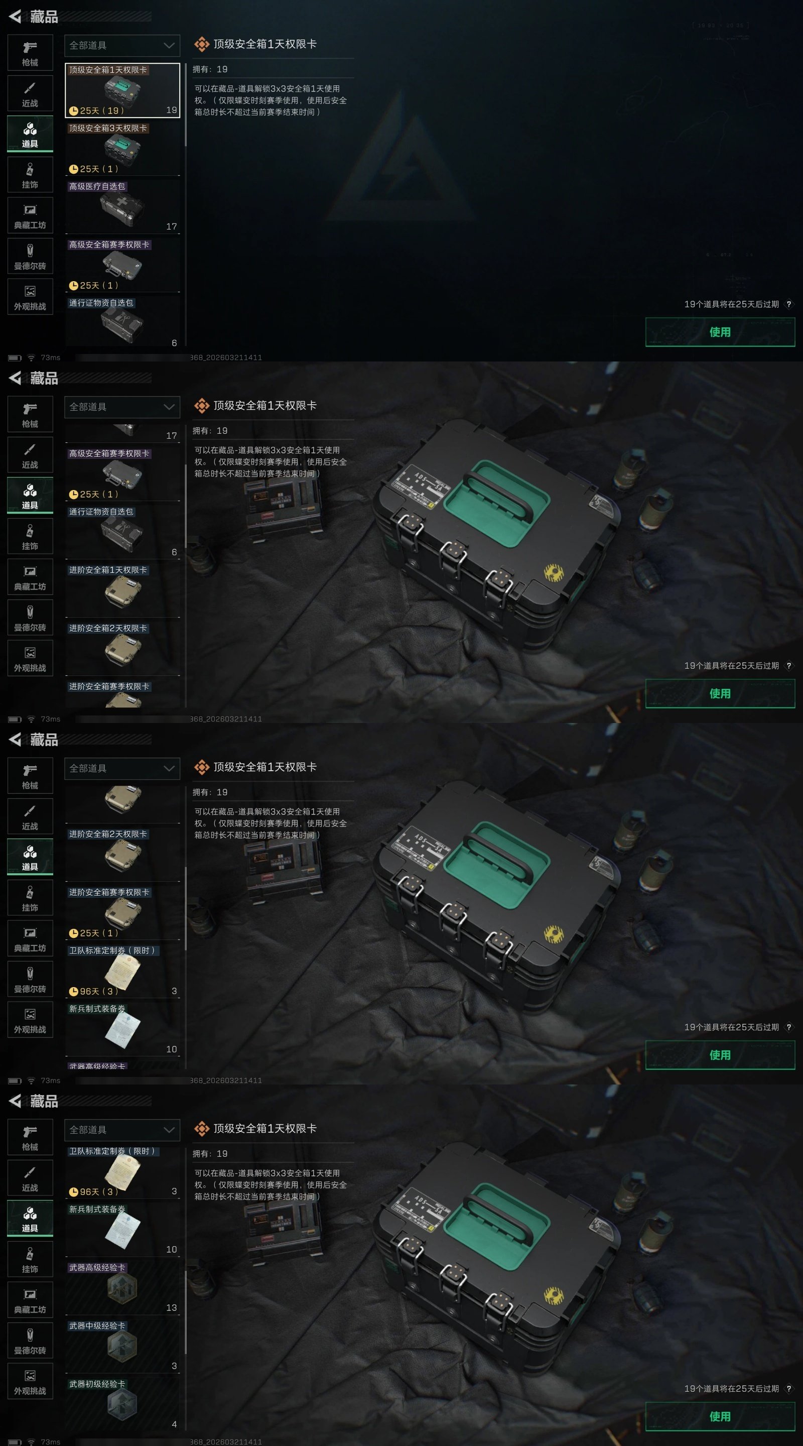Pick the 武器初级经验卡 hexagon icon
Viewport: 803px width, 1446px height.
click(122, 1404)
